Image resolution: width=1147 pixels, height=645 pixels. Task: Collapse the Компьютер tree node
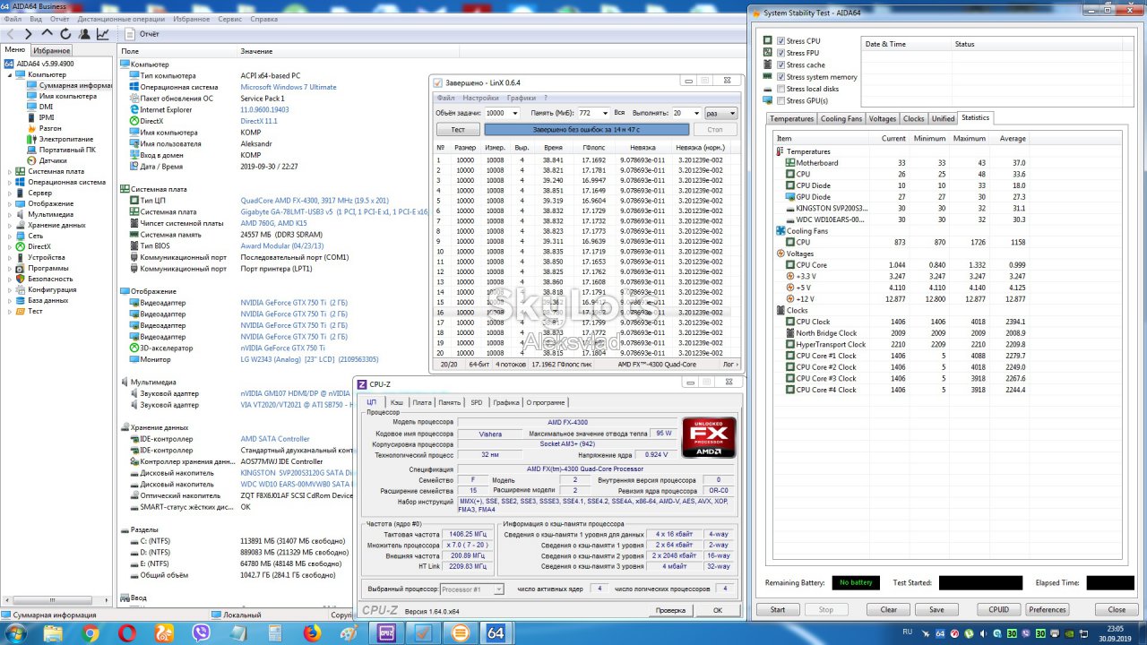(10, 74)
